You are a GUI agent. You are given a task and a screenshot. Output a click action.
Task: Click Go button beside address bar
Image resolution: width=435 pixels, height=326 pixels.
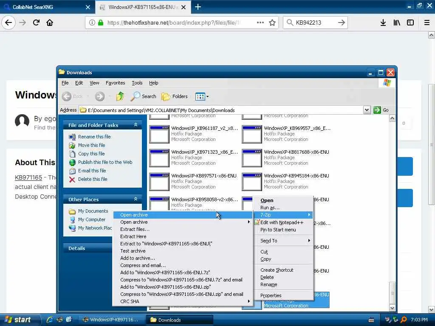pyautogui.click(x=381, y=110)
